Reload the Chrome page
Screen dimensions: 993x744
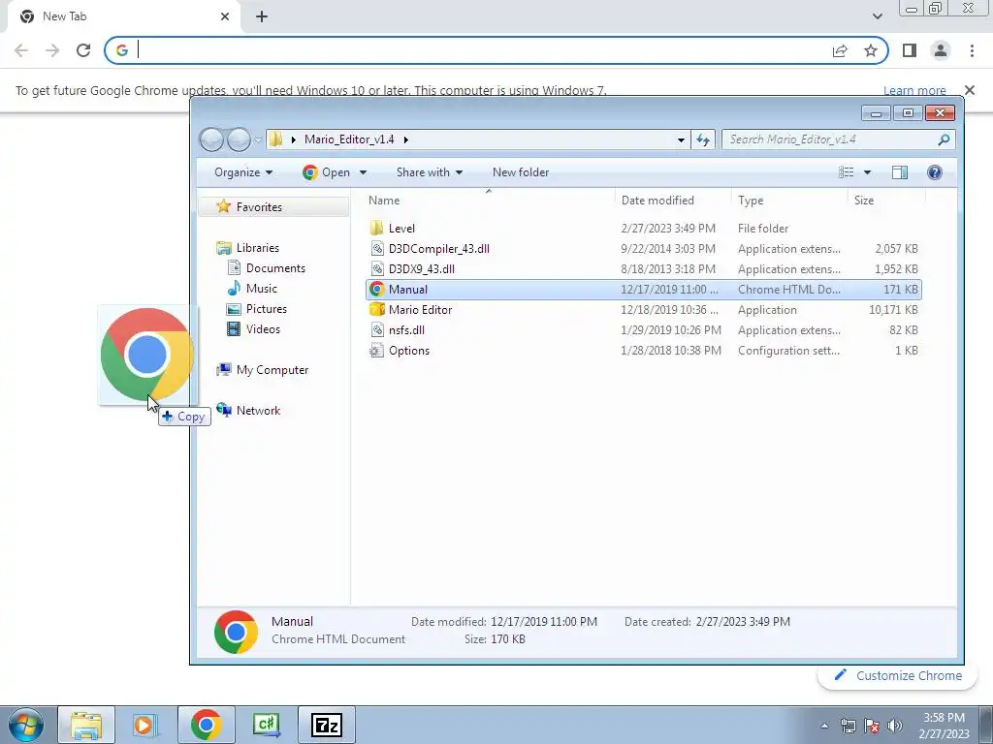[x=83, y=50]
